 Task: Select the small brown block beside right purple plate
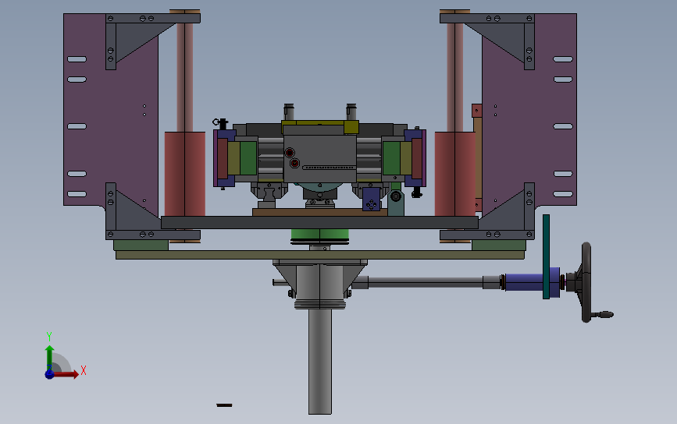click(x=476, y=111)
